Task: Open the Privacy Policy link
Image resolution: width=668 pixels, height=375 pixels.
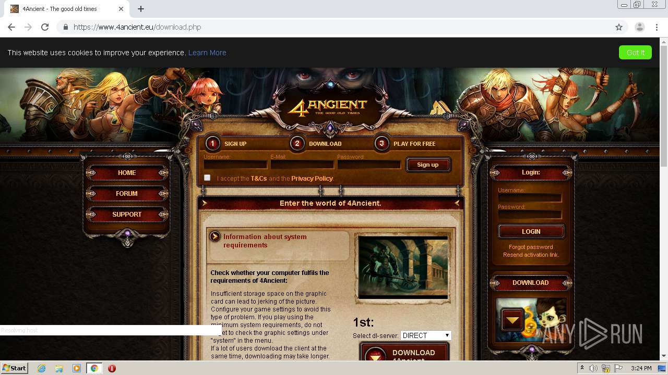Action: click(x=312, y=178)
